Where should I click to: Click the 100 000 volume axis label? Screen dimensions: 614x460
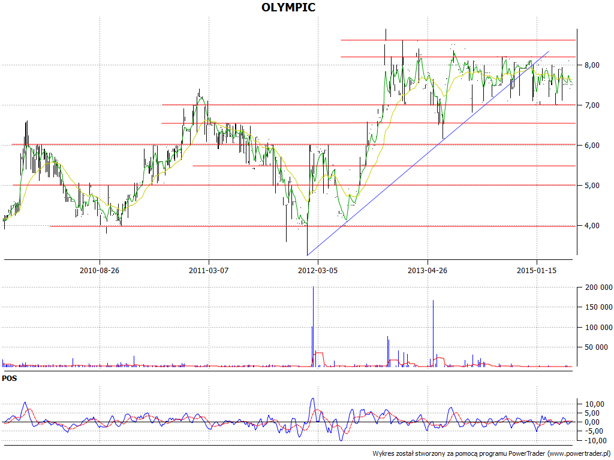598,328
